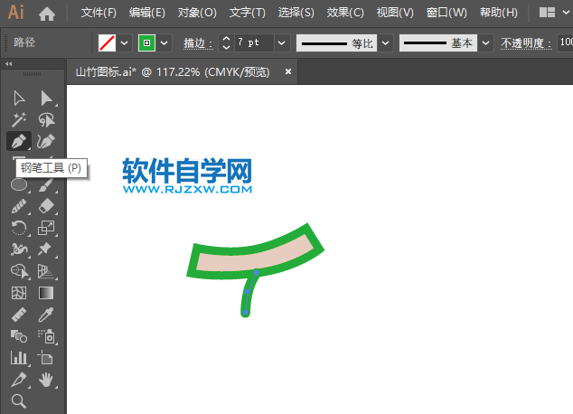
Task: Open the 效果(C) menu
Action: (345, 14)
